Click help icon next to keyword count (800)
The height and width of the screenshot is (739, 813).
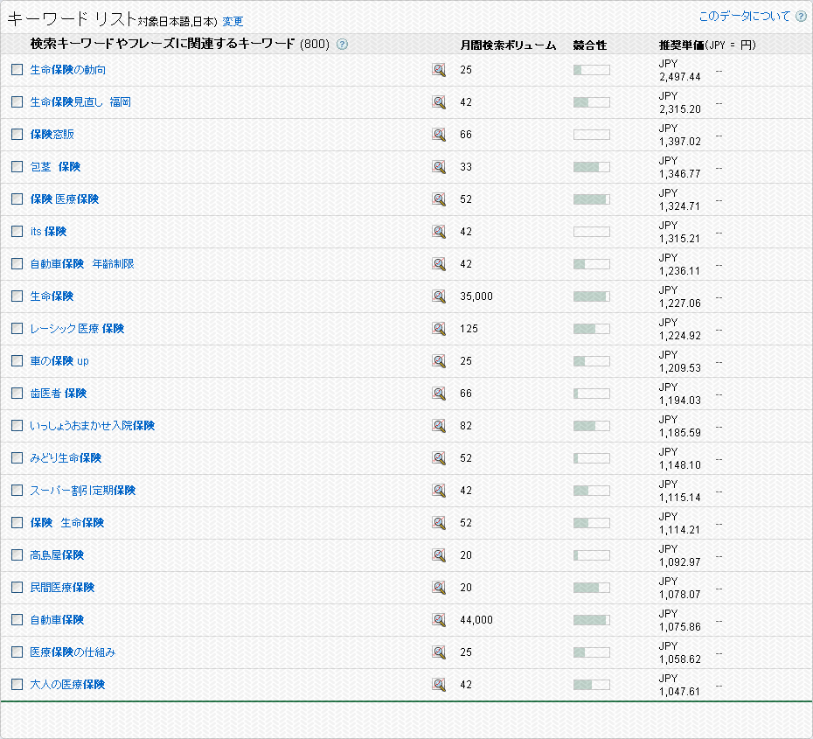342,45
